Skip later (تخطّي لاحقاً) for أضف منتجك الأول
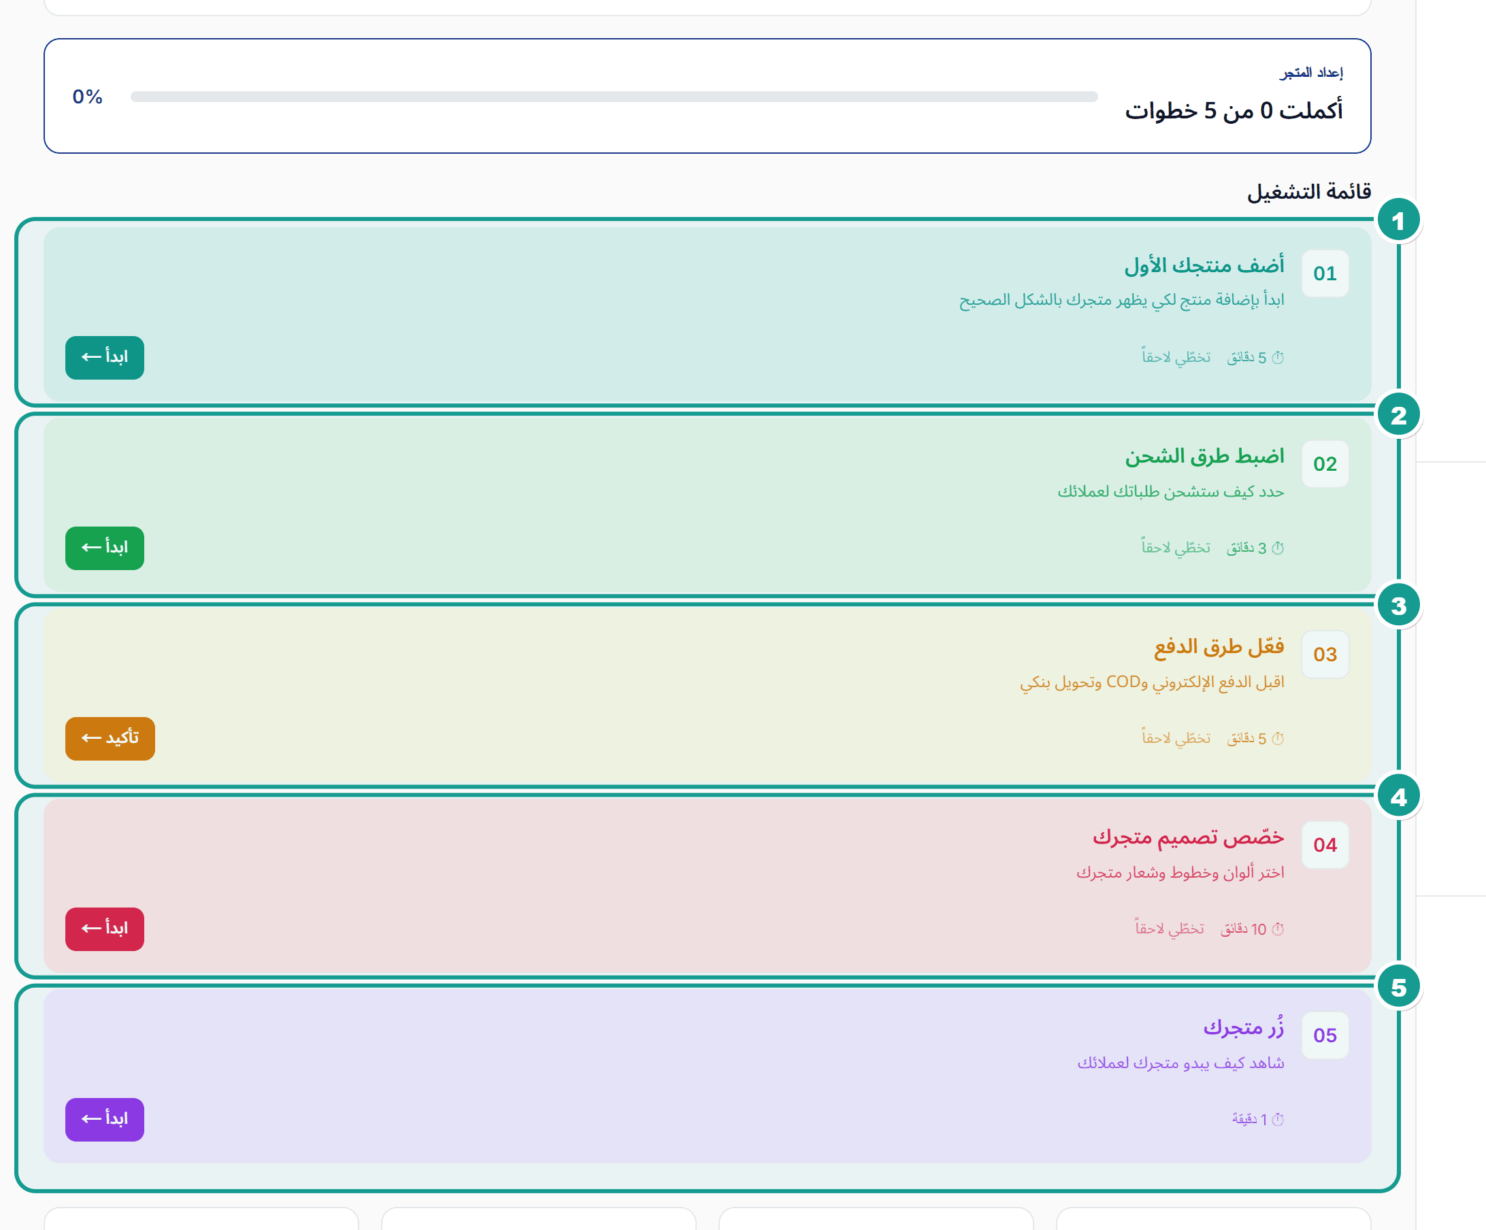 tap(1176, 356)
